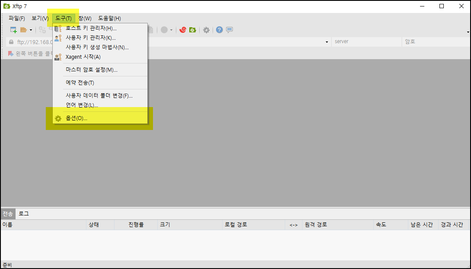Open the 창(W) menu

85,18
